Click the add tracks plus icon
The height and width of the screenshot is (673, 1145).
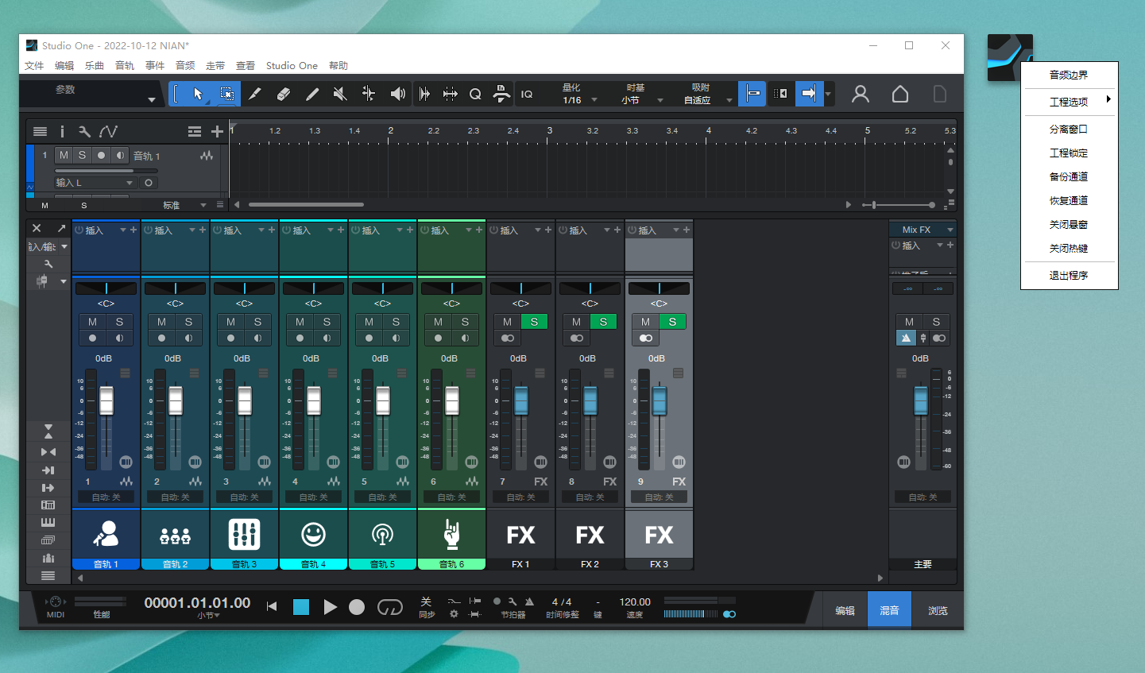(x=217, y=131)
